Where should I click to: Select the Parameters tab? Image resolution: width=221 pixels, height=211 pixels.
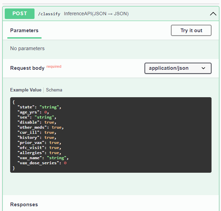coord(24,30)
